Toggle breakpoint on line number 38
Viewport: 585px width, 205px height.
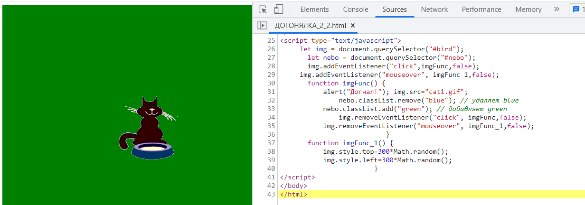pyautogui.click(x=271, y=151)
